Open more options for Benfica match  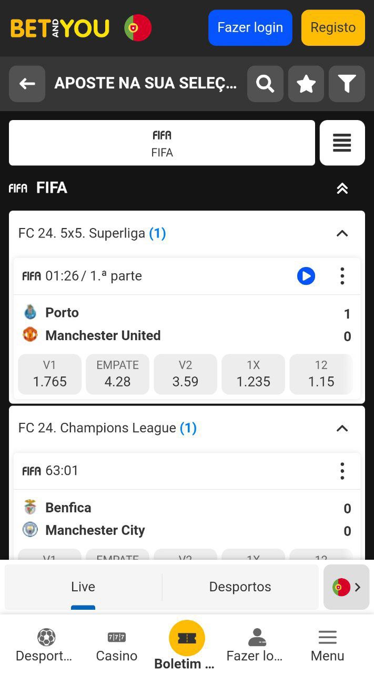(342, 471)
